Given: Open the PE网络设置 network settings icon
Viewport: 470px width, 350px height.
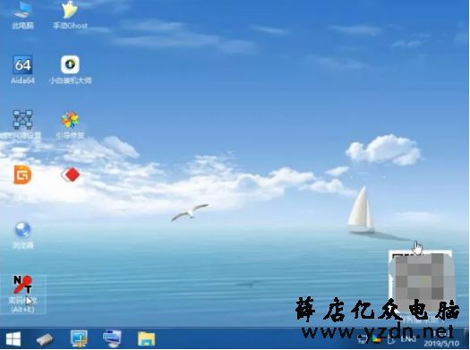Looking at the screenshot, I should [x=22, y=124].
